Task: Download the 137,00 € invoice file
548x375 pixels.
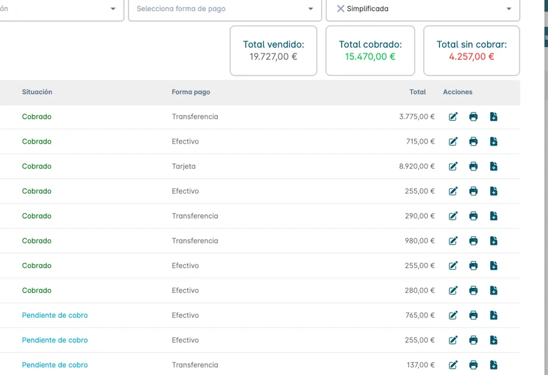Action: pyautogui.click(x=493, y=365)
